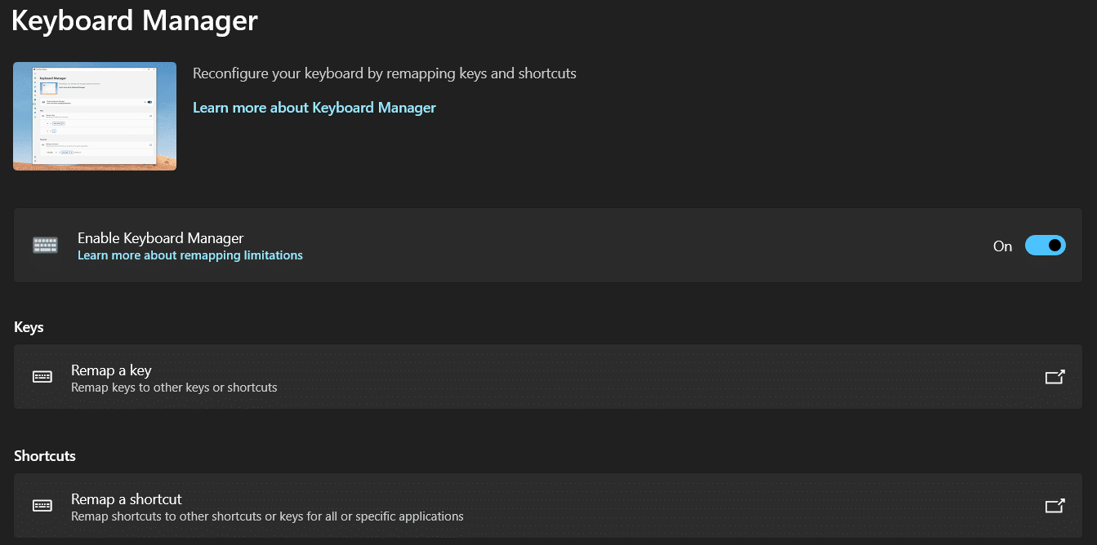Click the On label next to the toggle

[x=1002, y=246]
